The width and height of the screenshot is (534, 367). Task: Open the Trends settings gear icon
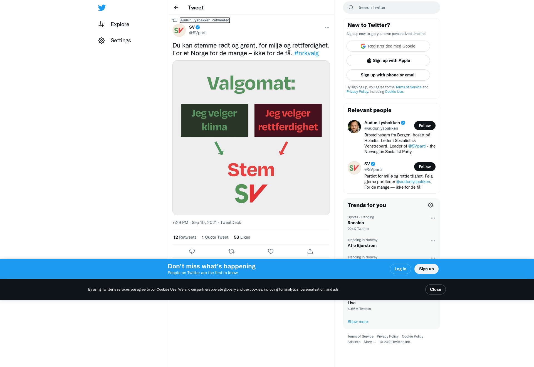pos(431,205)
